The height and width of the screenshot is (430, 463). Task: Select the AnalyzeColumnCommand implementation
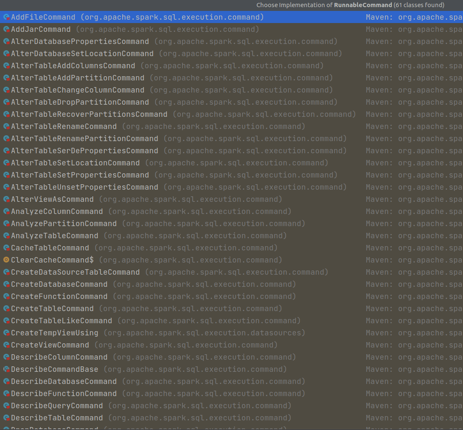tap(57, 211)
